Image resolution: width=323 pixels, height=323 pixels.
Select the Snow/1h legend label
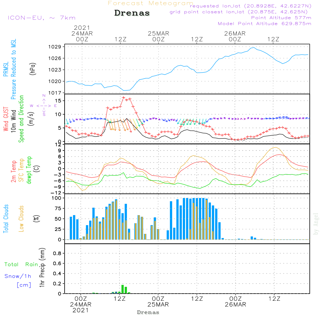pos(18,276)
